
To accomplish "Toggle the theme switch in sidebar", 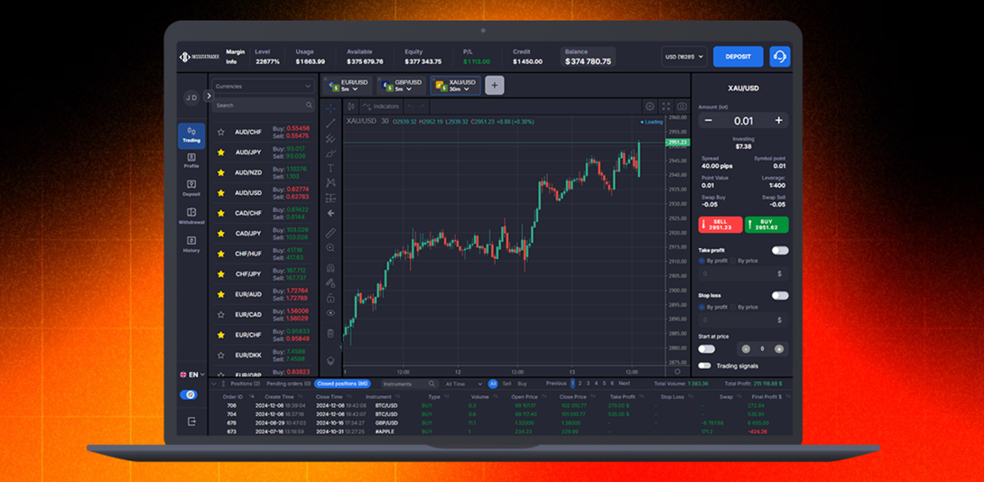I will (189, 394).
